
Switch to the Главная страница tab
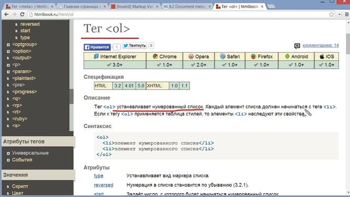click(x=82, y=7)
